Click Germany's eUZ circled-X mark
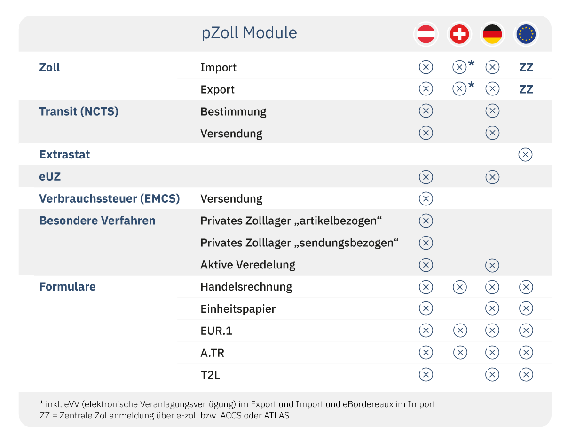This screenshot has width=568, height=442. tap(492, 177)
